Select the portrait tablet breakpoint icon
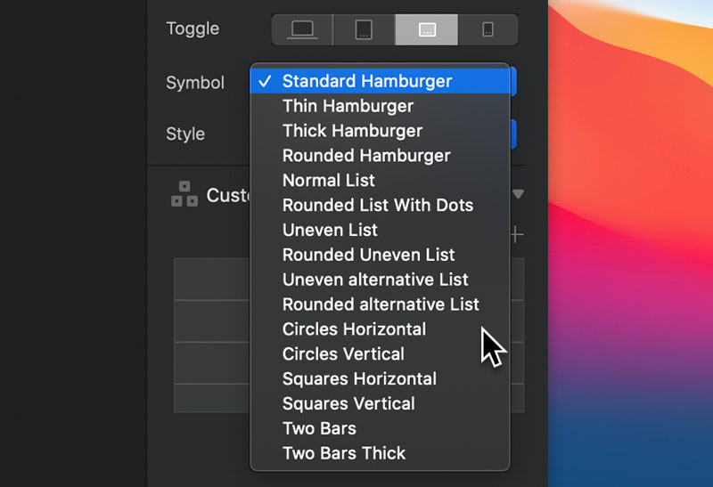The height and width of the screenshot is (487, 713). (x=364, y=29)
